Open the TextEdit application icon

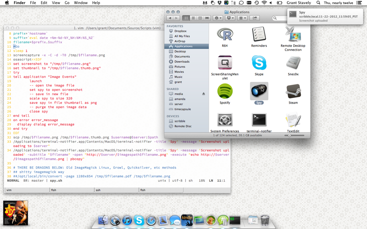[x=293, y=120]
